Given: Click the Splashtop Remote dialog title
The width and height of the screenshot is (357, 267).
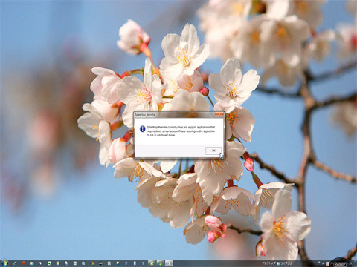Looking at the screenshot, I should [x=145, y=115].
